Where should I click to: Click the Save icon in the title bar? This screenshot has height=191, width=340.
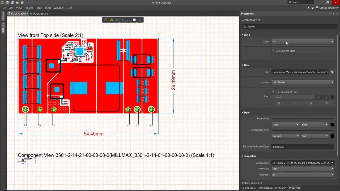pyautogui.click(x=8, y=2)
